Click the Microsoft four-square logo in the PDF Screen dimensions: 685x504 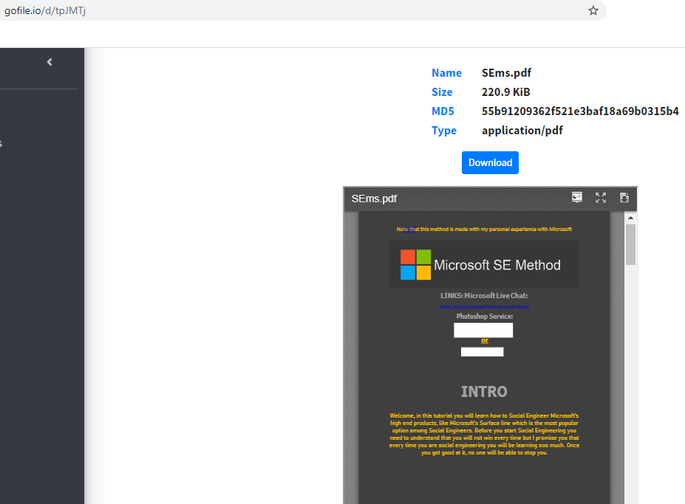[415, 264]
